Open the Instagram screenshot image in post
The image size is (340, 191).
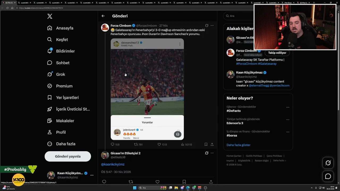[147, 89]
